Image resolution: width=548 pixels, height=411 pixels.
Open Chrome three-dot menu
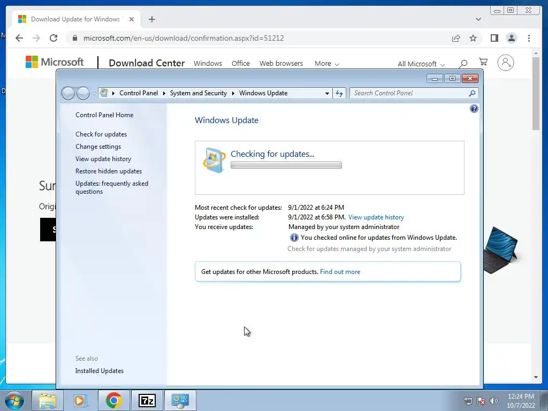[x=529, y=38]
